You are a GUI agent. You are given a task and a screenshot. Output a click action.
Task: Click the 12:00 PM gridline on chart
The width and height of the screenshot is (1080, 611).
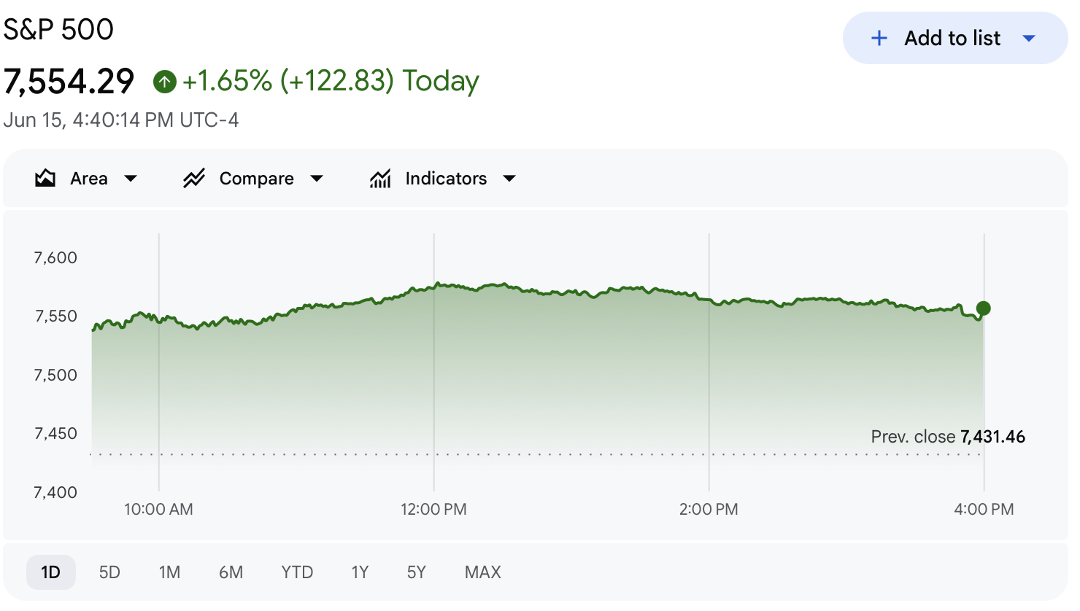[434, 362]
